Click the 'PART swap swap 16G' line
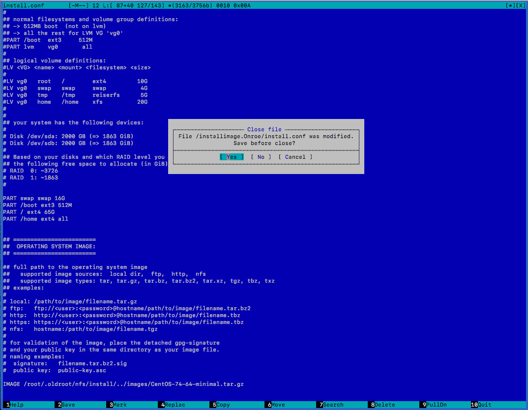528x410 pixels. [x=34, y=198]
